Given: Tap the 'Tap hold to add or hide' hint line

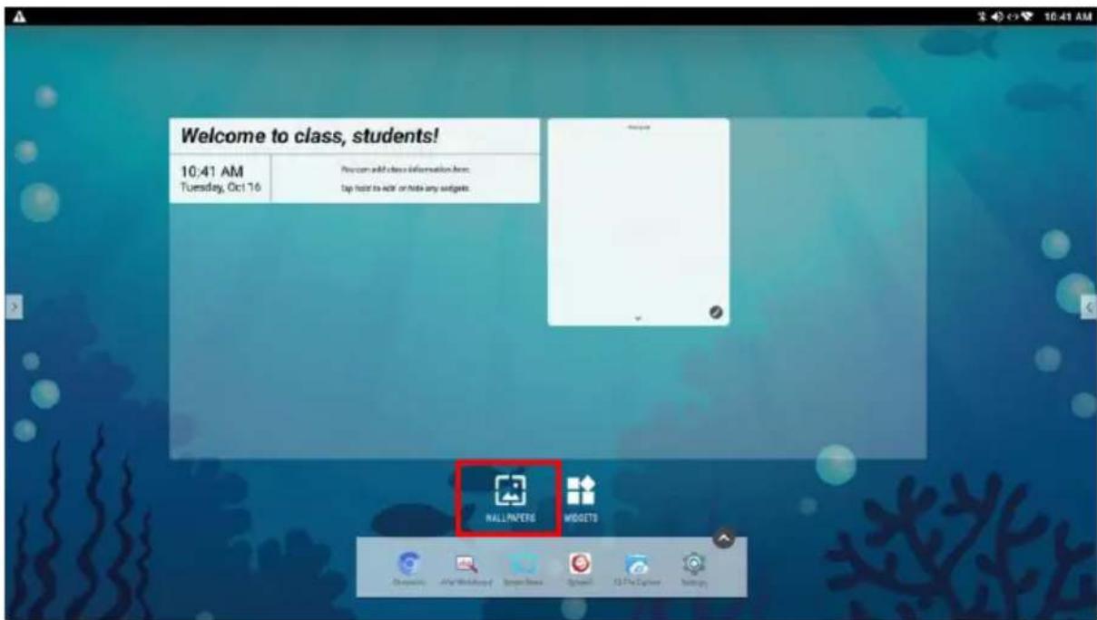Looking at the screenshot, I should point(405,189).
